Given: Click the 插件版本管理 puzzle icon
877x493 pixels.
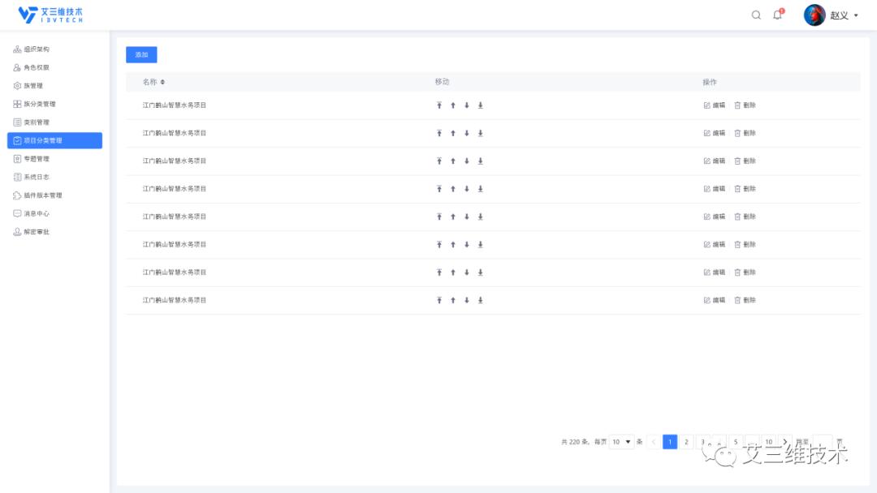Looking at the screenshot, I should tap(17, 195).
